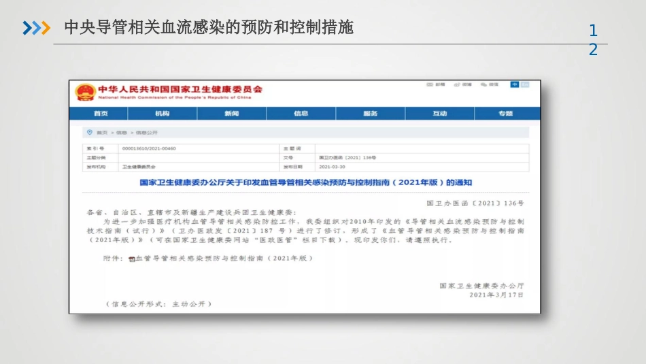Click the slide number 12

593,40
